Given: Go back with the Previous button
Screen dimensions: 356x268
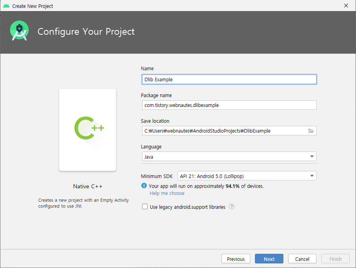Looking at the screenshot, I should point(236,259).
